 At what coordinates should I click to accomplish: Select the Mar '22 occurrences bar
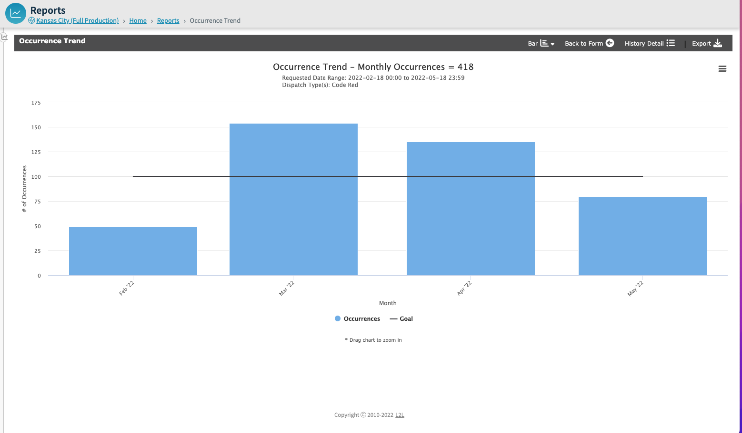293,200
